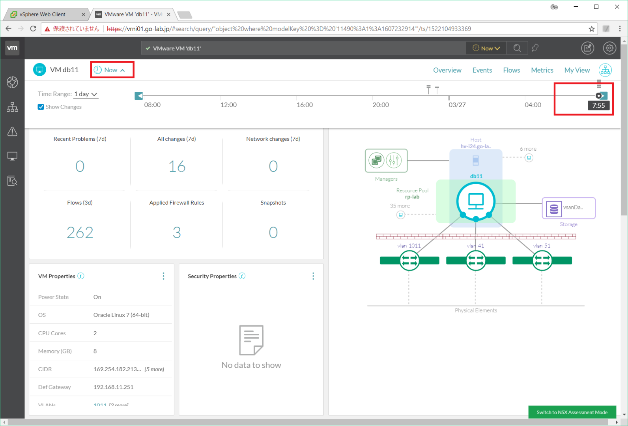
Task: Open the alerts warning triangle icon
Action: (12, 131)
